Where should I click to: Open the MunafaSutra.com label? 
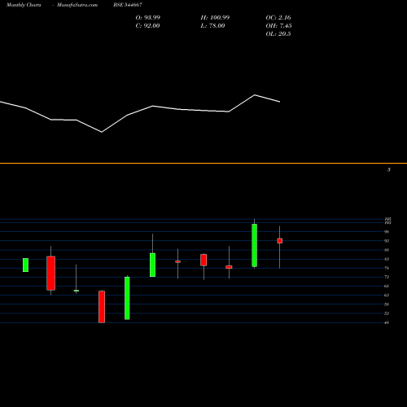77,5
